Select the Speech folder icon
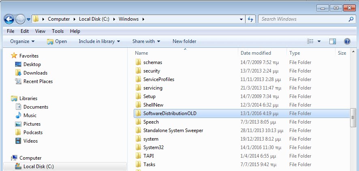This screenshot has height=171, width=359. pyautogui.click(x=138, y=122)
